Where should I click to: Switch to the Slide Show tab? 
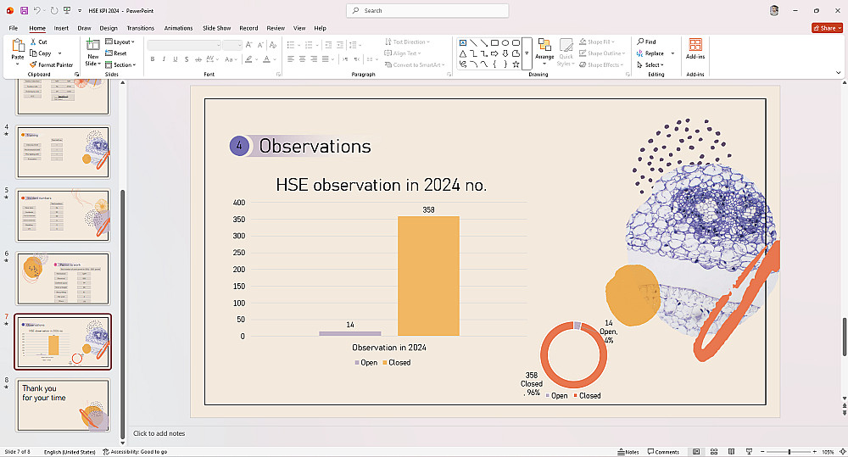pyautogui.click(x=217, y=28)
